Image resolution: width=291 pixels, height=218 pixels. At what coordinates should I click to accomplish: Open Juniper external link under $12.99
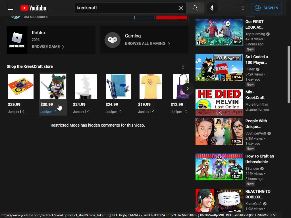(178, 112)
